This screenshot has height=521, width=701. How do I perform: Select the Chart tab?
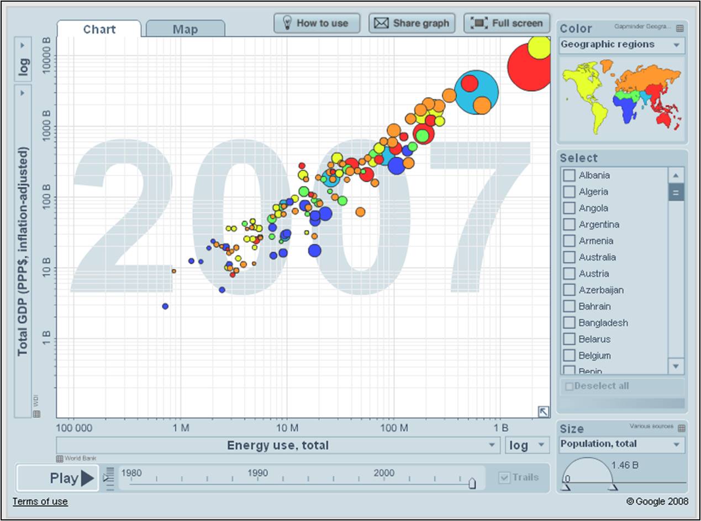point(99,29)
